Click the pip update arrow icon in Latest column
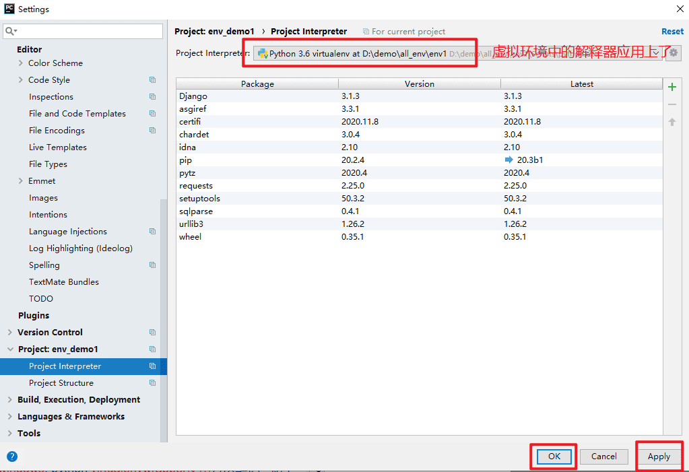The image size is (689, 472). [509, 160]
